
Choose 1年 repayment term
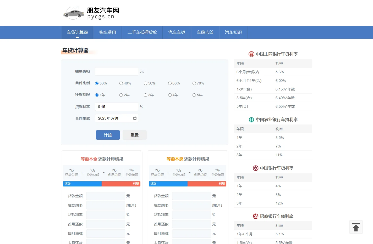click(97, 95)
